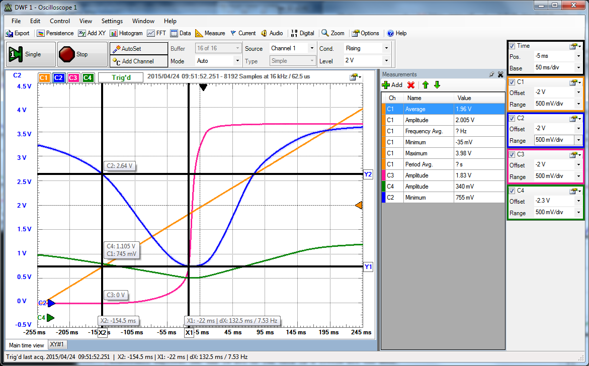The width and height of the screenshot is (589, 366).
Task: Click the Zoom magnifier icon
Action: point(325,33)
